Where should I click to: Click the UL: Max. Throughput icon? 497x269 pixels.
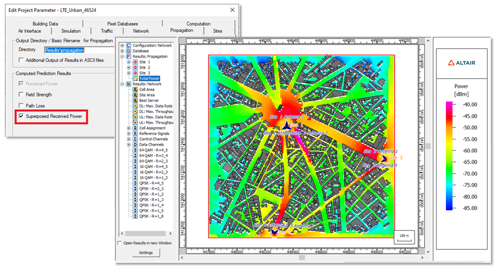[135, 122]
